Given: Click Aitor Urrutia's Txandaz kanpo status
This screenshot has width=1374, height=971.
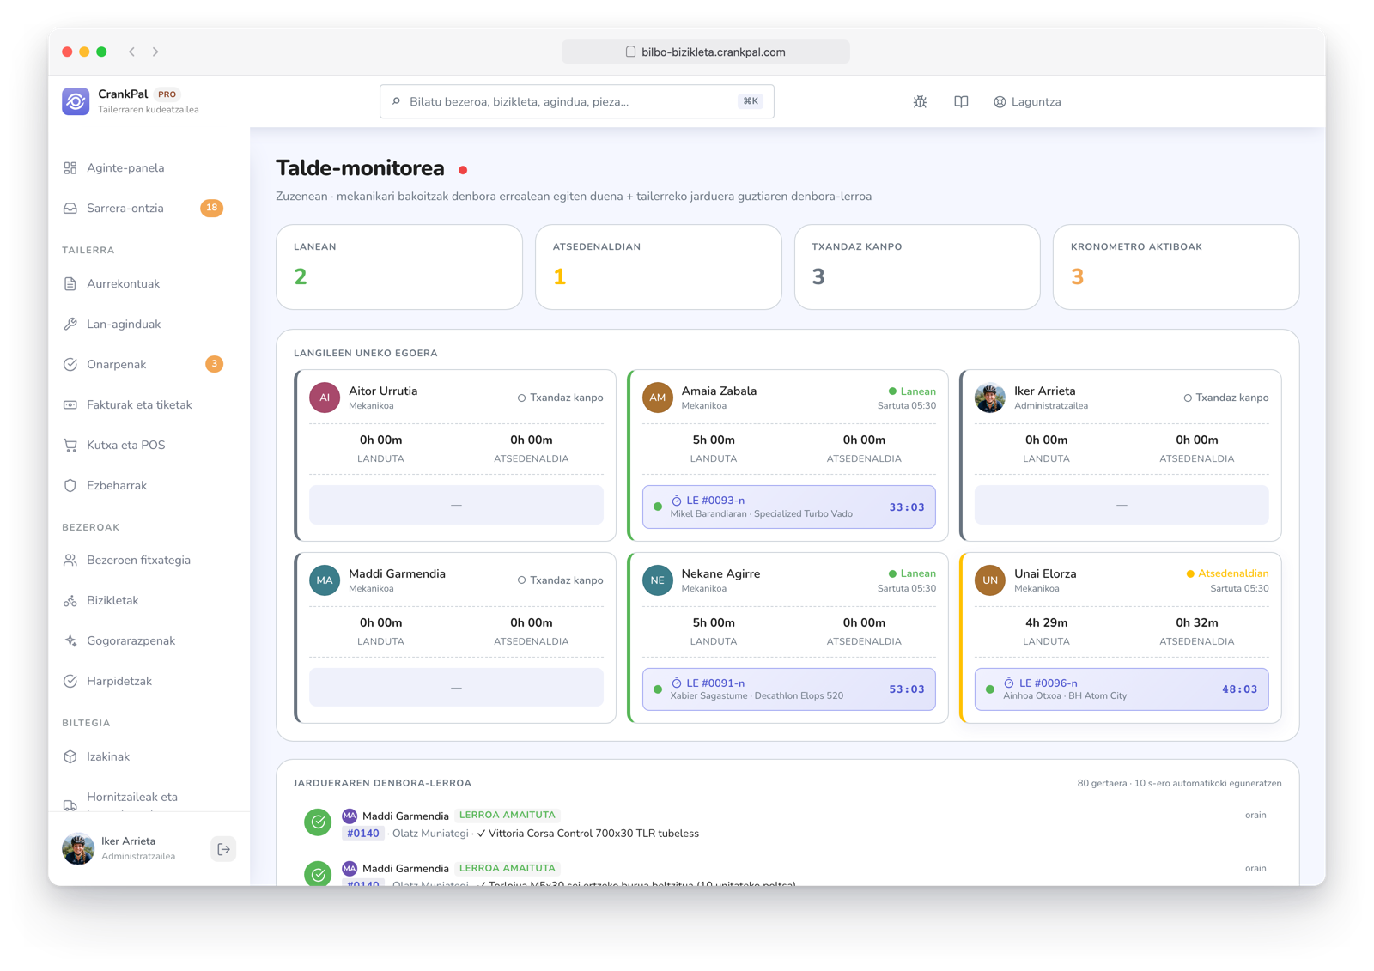Looking at the screenshot, I should [x=560, y=398].
